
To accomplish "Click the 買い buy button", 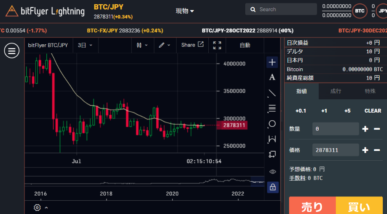I will (x=359, y=205).
